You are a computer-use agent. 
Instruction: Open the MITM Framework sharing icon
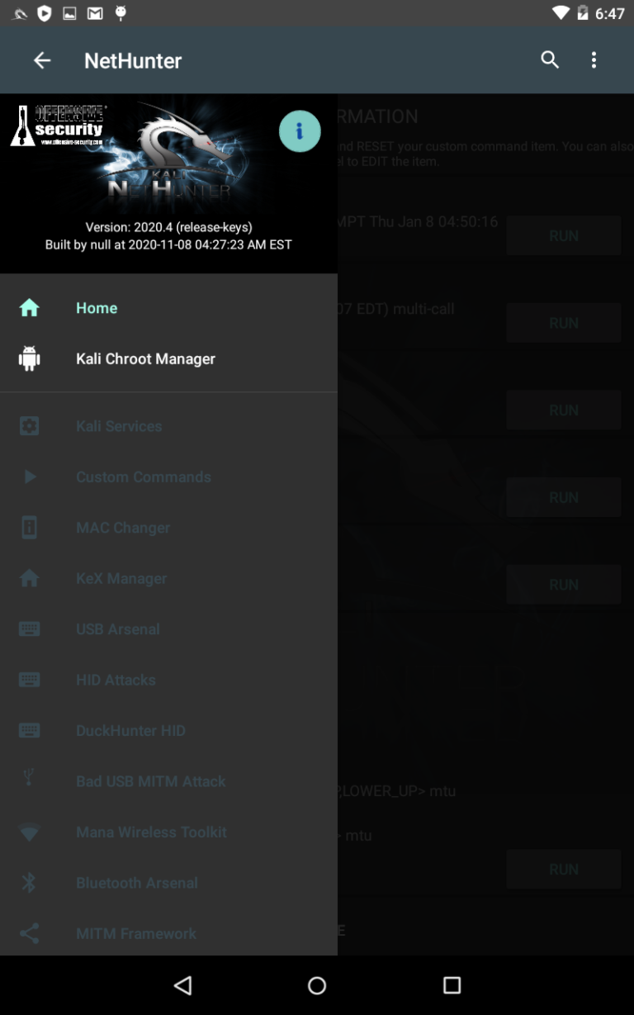coord(30,933)
